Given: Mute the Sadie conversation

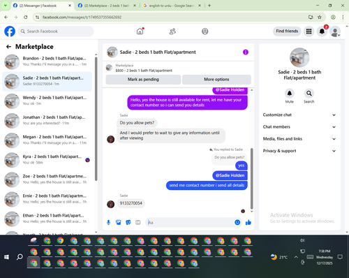Looking at the screenshot, I should (290, 94).
